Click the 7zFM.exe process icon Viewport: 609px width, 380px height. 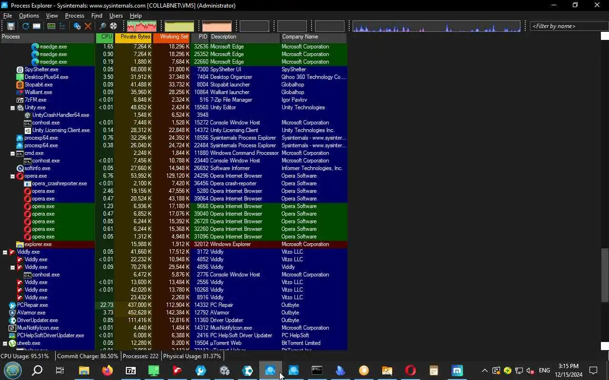20,100
